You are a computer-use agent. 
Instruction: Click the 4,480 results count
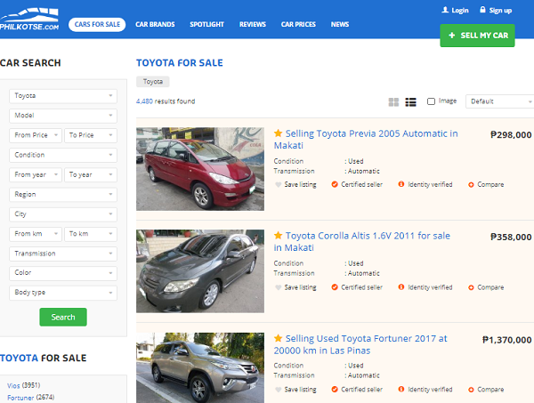tap(166, 101)
